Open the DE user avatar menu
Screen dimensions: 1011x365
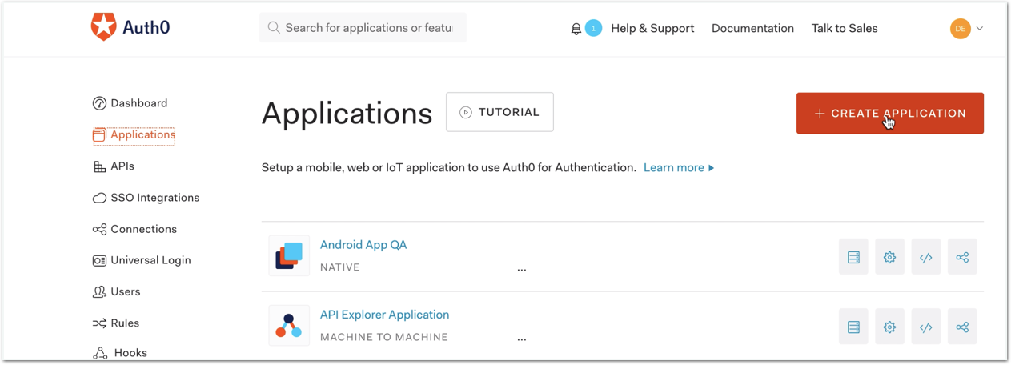click(960, 28)
